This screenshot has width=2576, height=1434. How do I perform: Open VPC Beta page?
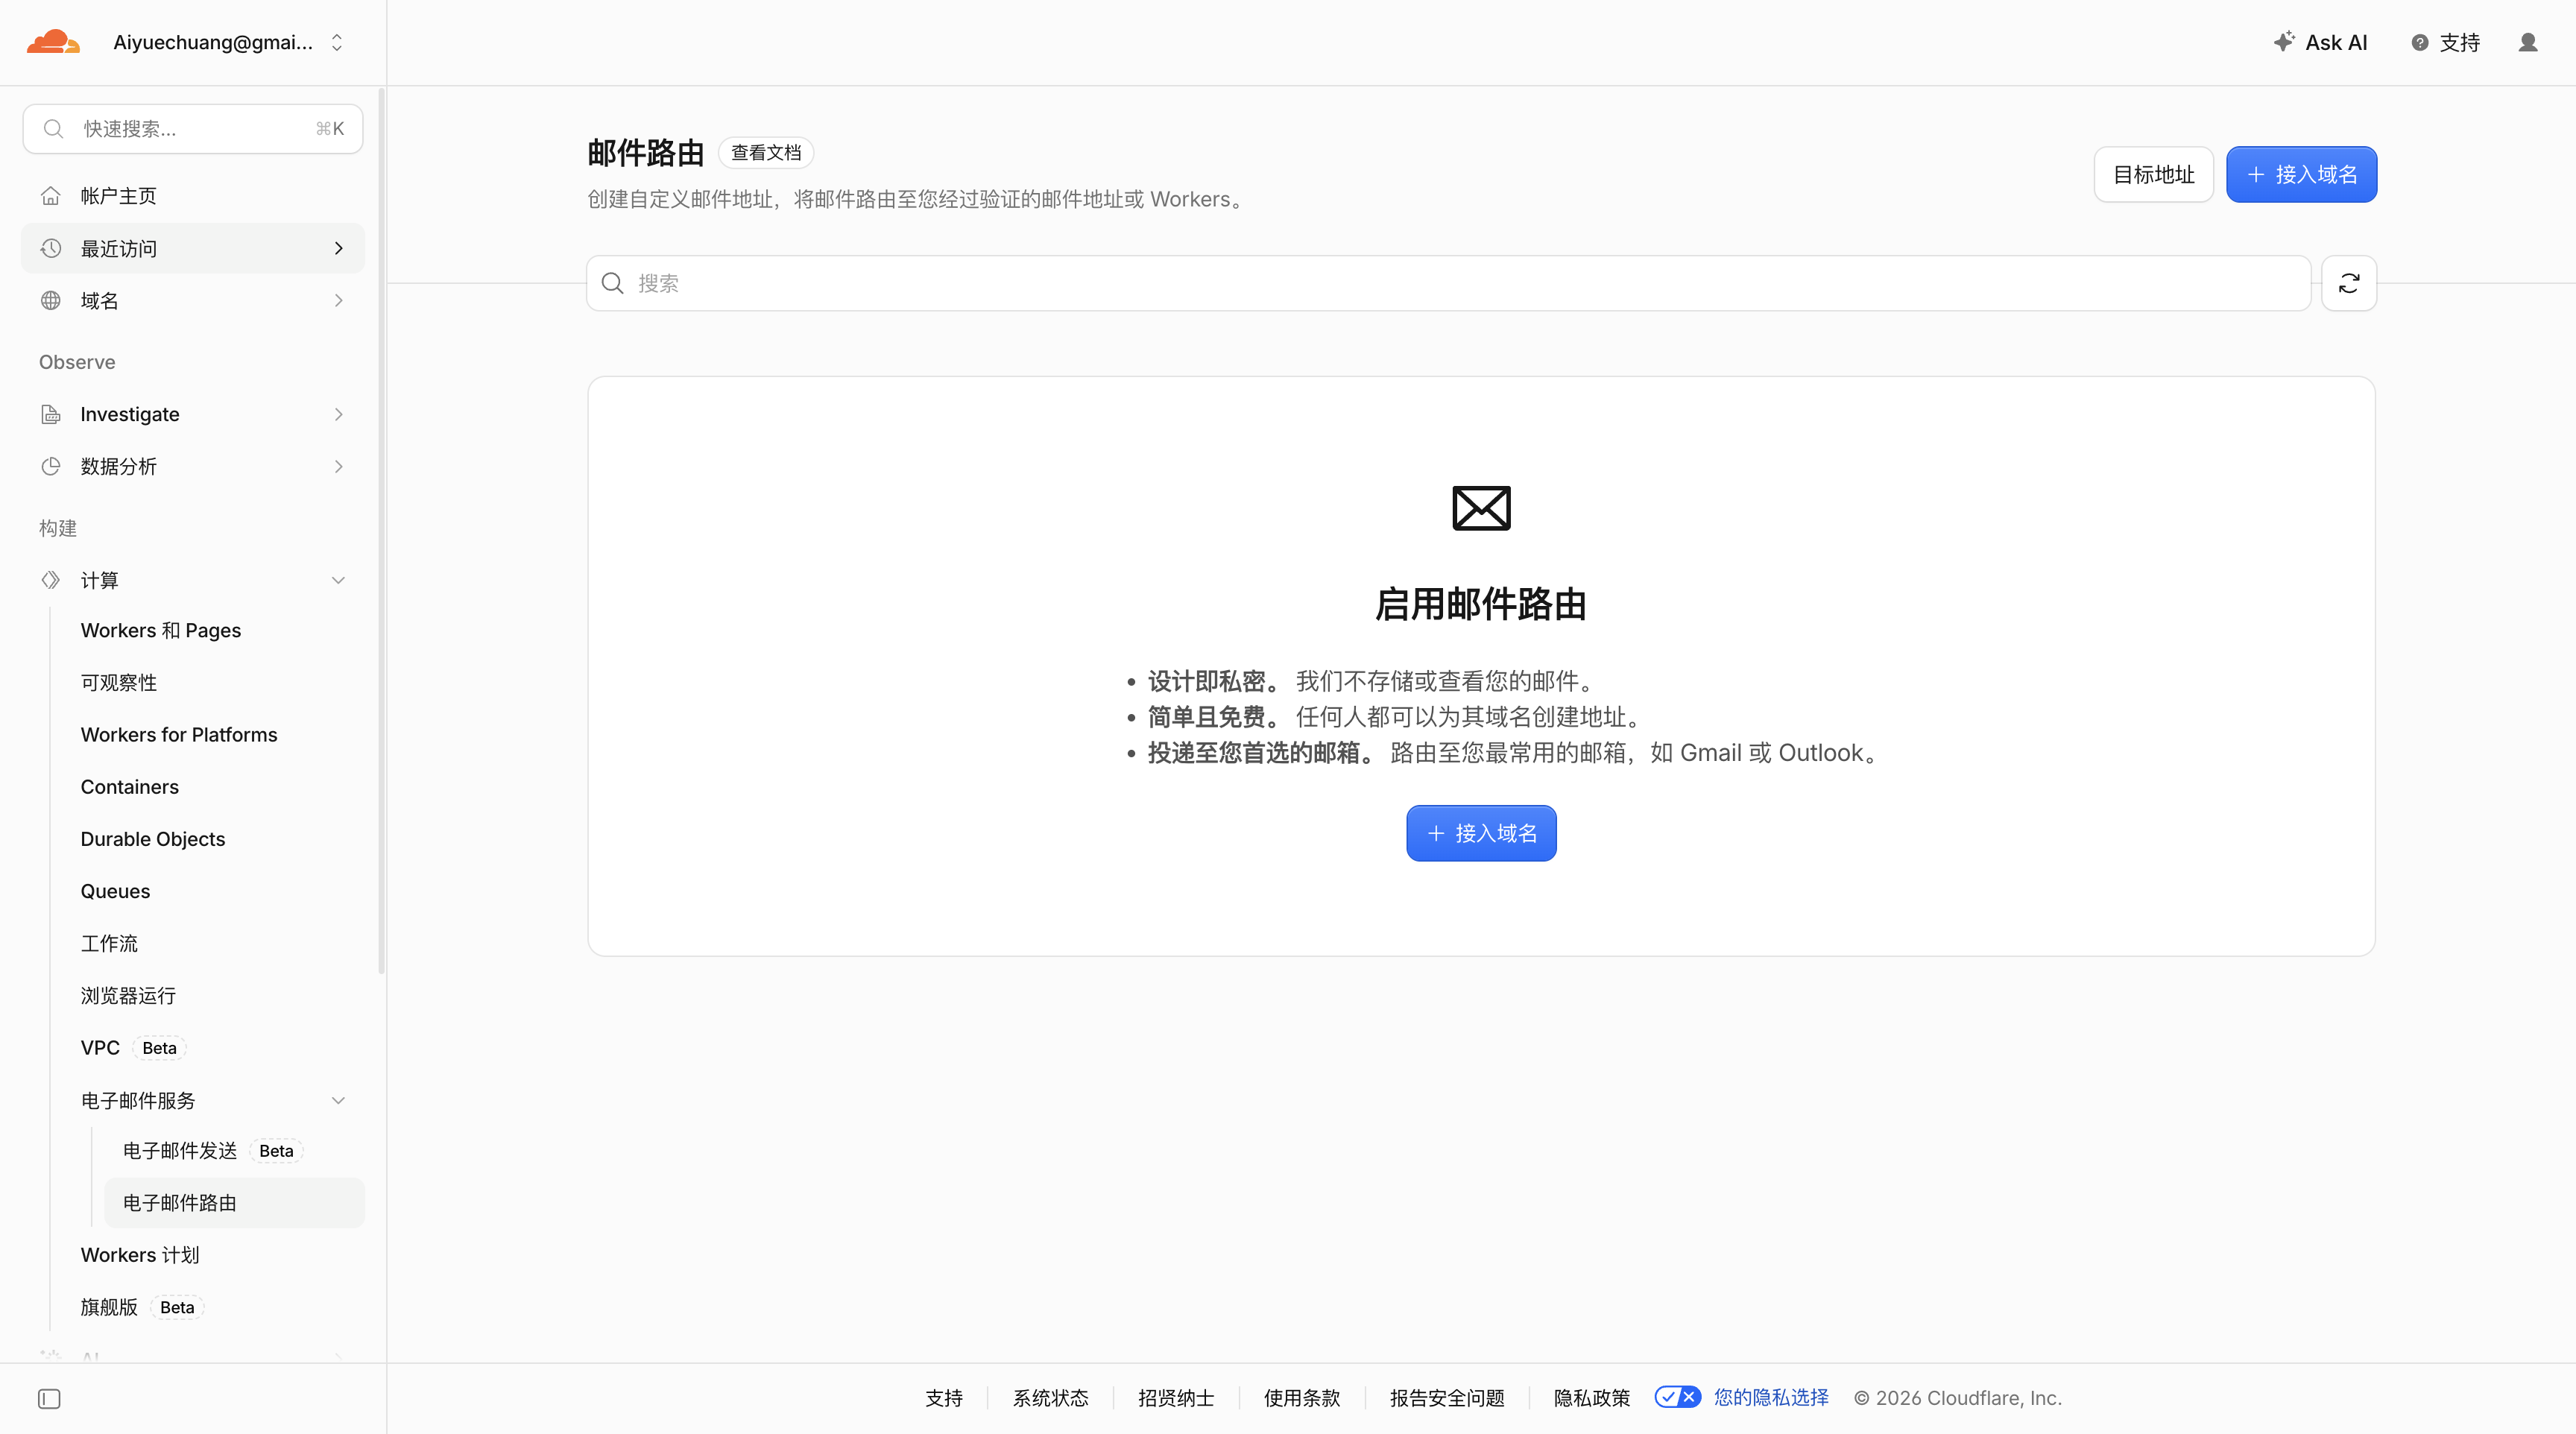tap(133, 1047)
